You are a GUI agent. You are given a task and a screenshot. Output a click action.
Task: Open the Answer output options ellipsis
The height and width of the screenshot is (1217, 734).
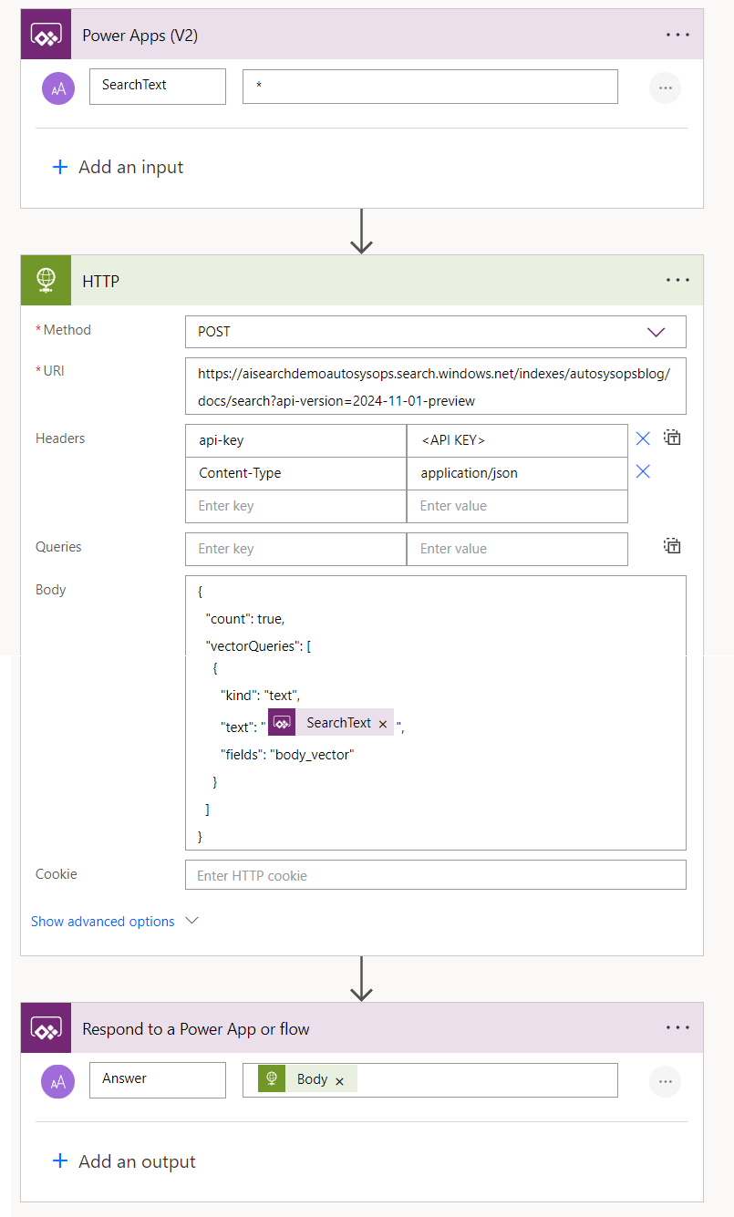pyautogui.click(x=665, y=1081)
